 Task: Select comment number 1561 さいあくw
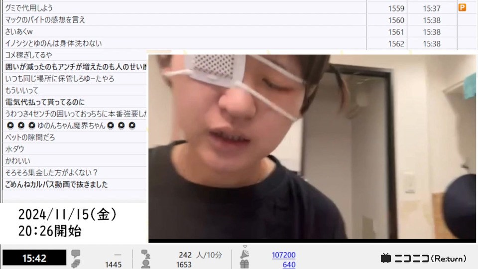(x=239, y=32)
